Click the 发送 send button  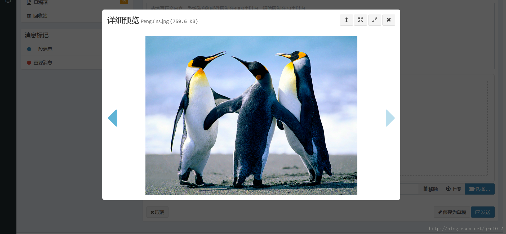[483, 212]
